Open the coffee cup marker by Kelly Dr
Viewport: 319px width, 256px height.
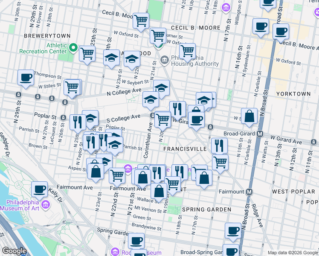(40, 190)
